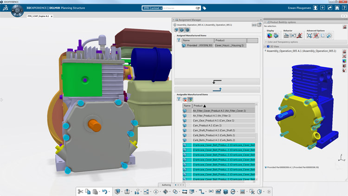Click the Undo arrow in bottom toolbar
Screen dimensions: 348x196
point(104,191)
